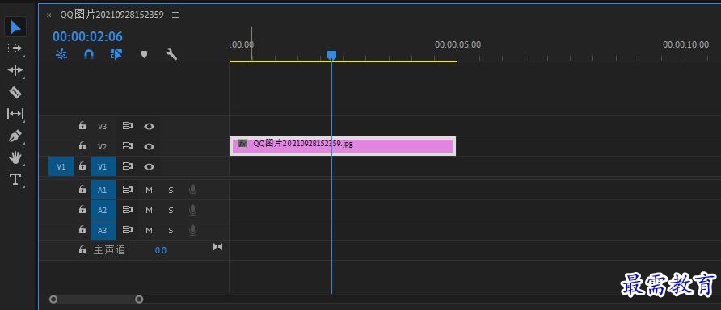Toggle A2 track targeting button
Viewport: 721px width, 310px height.
(x=103, y=210)
